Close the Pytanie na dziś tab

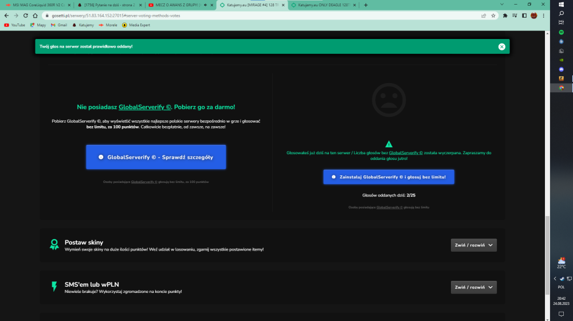coord(140,5)
